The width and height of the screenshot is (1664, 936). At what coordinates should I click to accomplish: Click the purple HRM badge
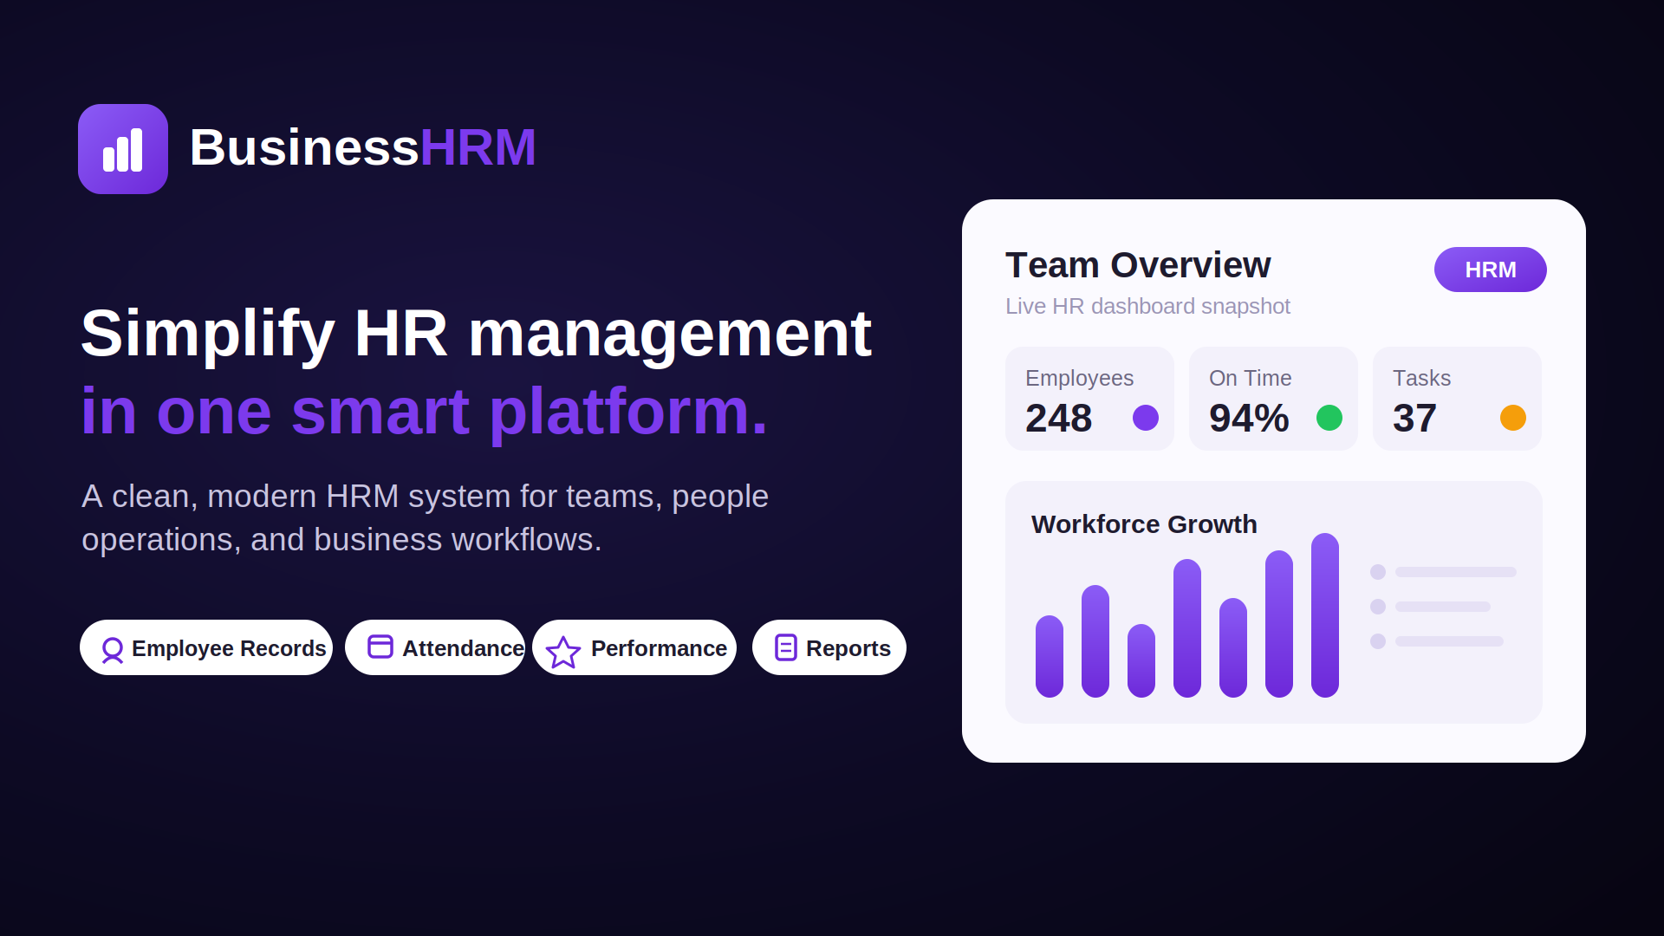1491,270
